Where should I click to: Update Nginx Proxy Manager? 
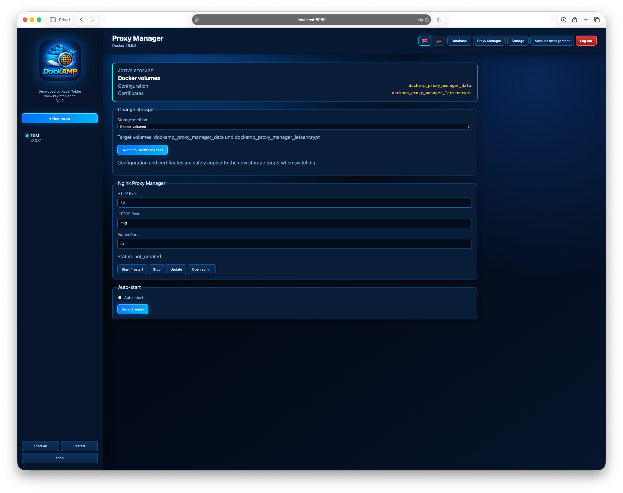[176, 269]
